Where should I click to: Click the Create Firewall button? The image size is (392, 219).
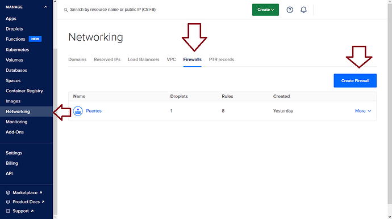coord(355,80)
